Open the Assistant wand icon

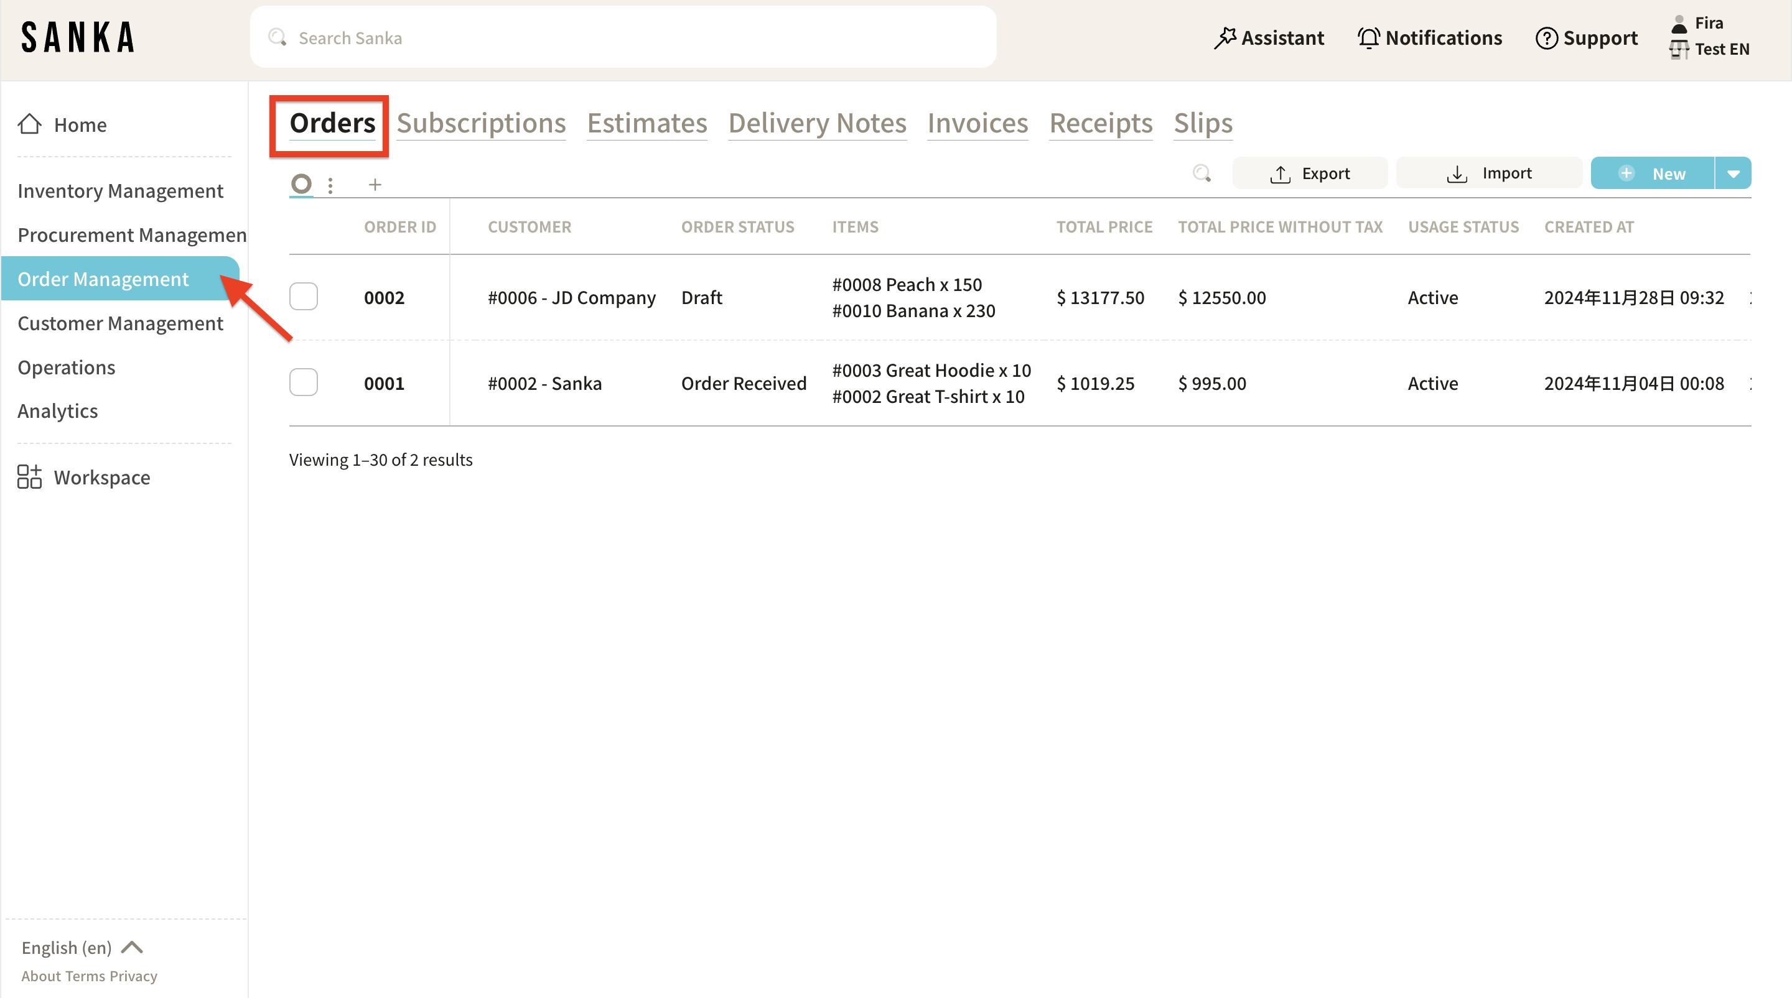pos(1225,37)
